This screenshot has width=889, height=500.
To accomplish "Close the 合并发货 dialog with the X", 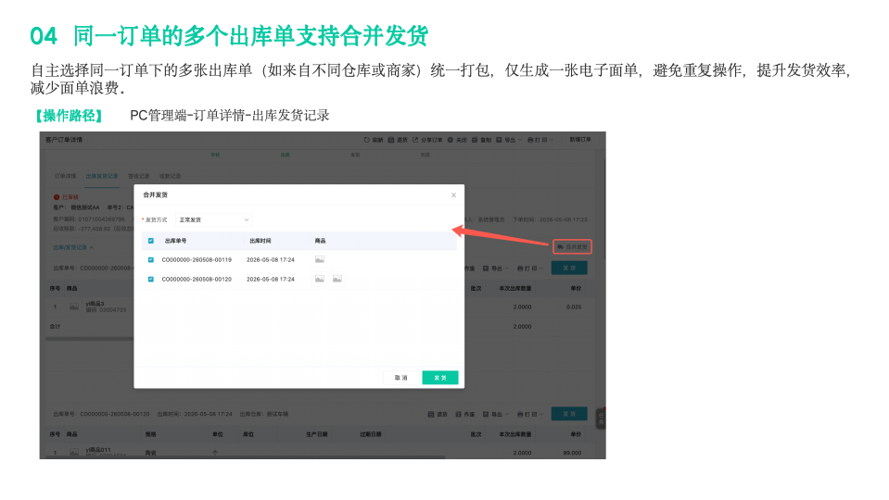I will [453, 195].
